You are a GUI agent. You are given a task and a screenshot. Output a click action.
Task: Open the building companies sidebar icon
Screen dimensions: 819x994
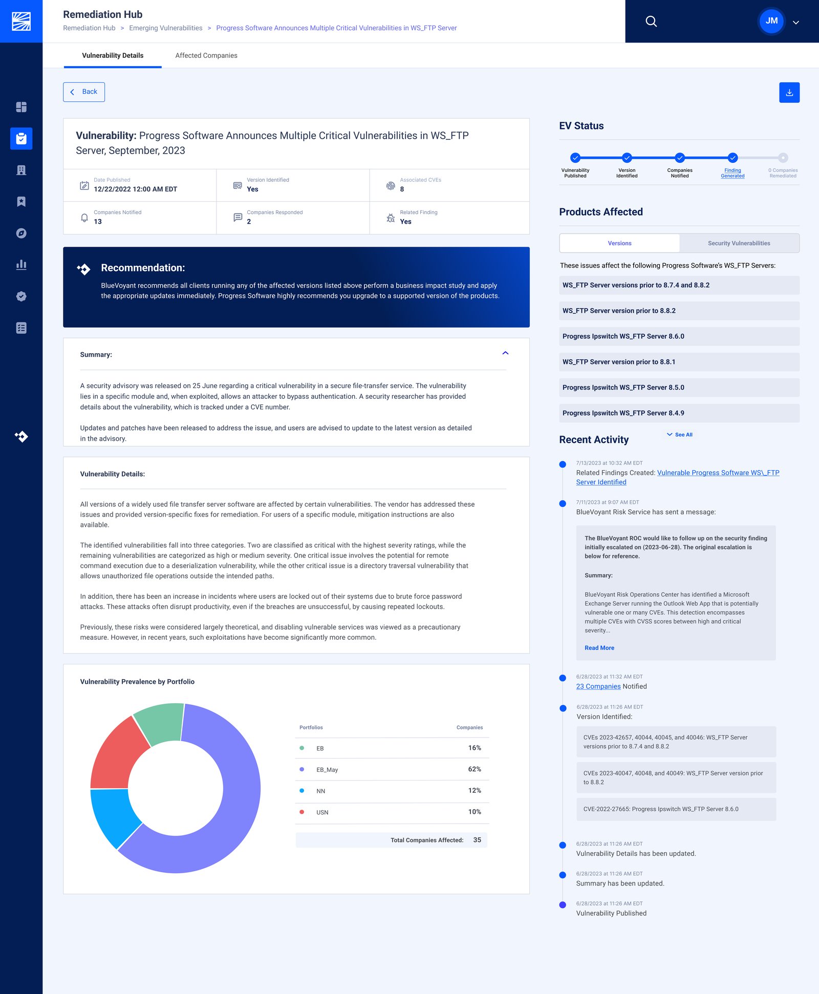pyautogui.click(x=21, y=170)
